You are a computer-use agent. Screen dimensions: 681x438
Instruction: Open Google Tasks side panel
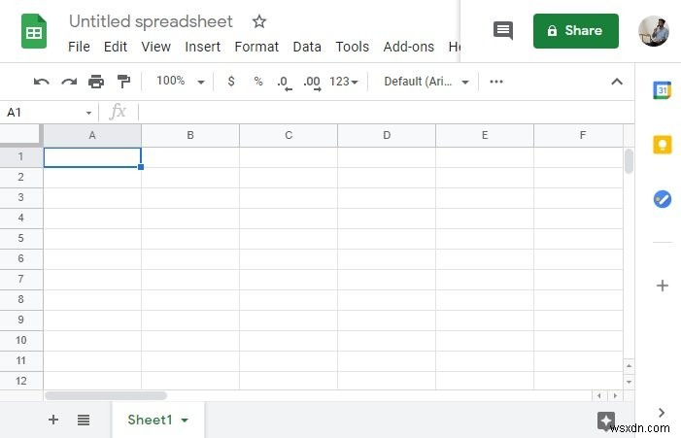[x=663, y=199]
